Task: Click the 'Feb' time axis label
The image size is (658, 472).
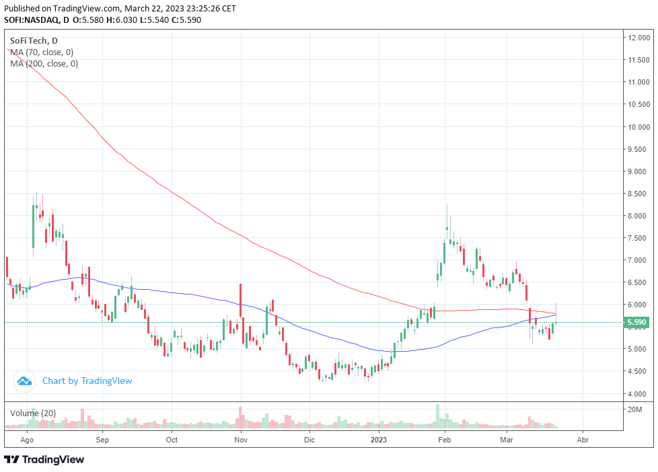Action: point(445,440)
